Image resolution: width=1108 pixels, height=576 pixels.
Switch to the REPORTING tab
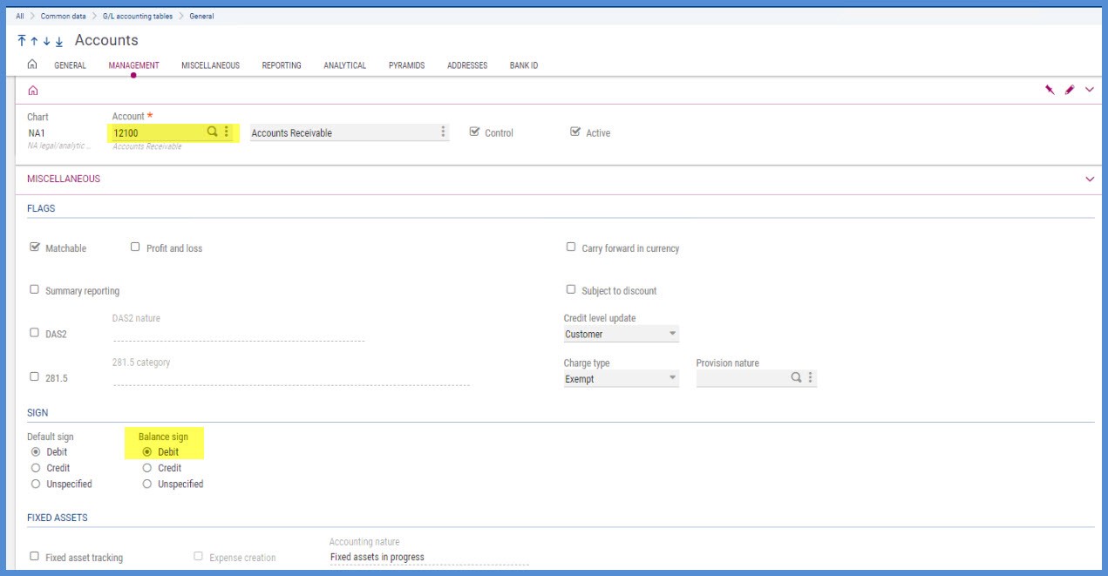coord(282,65)
